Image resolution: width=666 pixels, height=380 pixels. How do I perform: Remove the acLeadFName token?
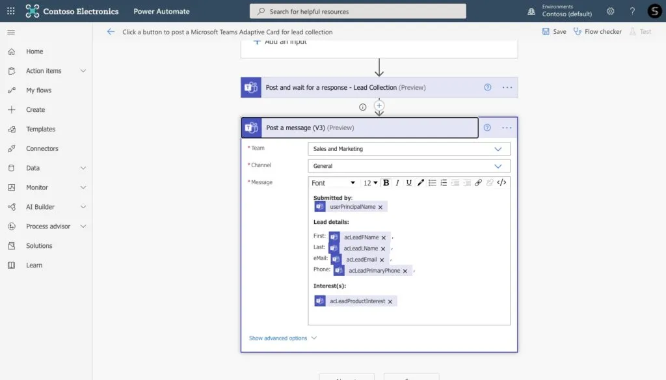tap(384, 238)
